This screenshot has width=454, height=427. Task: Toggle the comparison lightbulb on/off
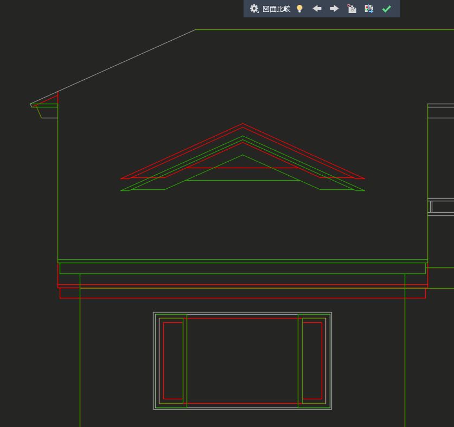(x=299, y=9)
